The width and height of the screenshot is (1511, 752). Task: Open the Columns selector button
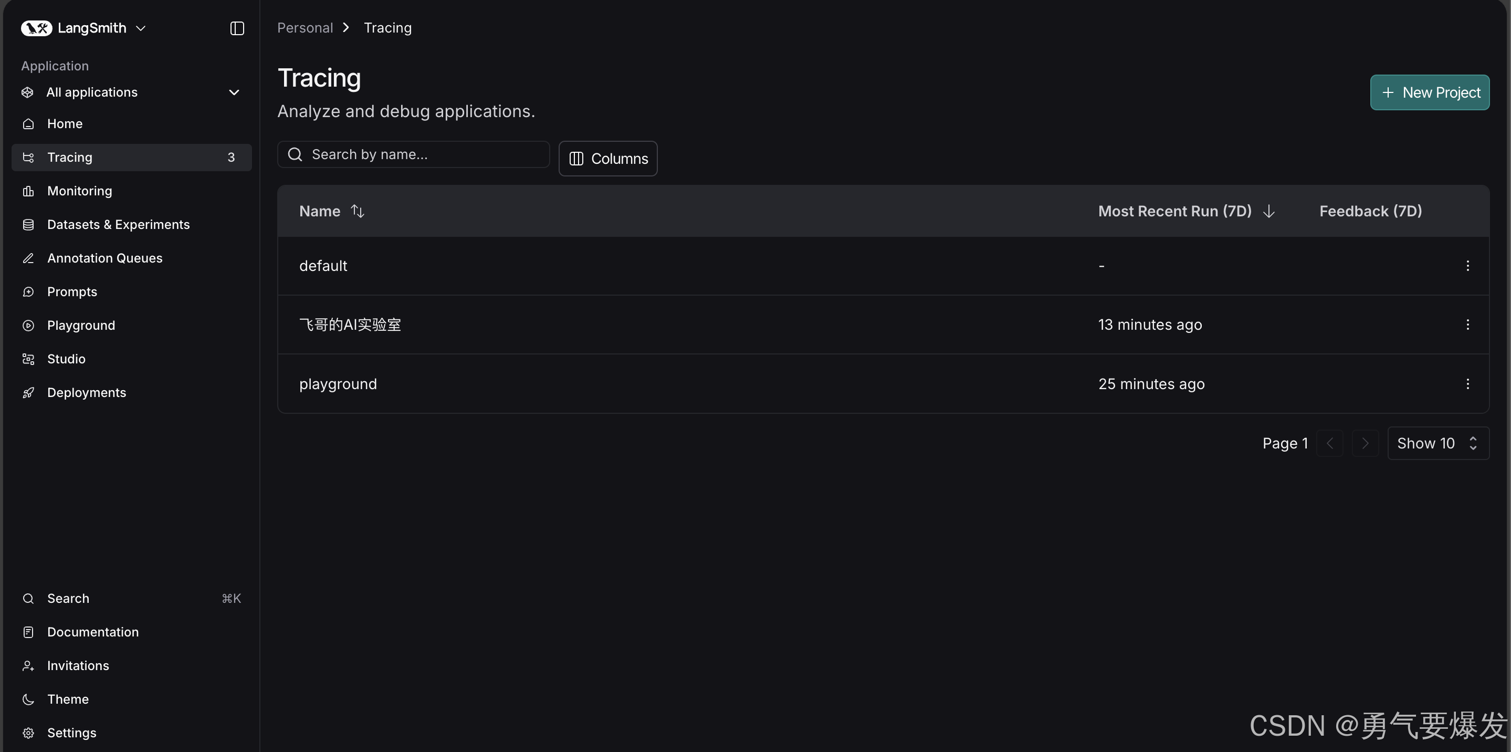(607, 159)
